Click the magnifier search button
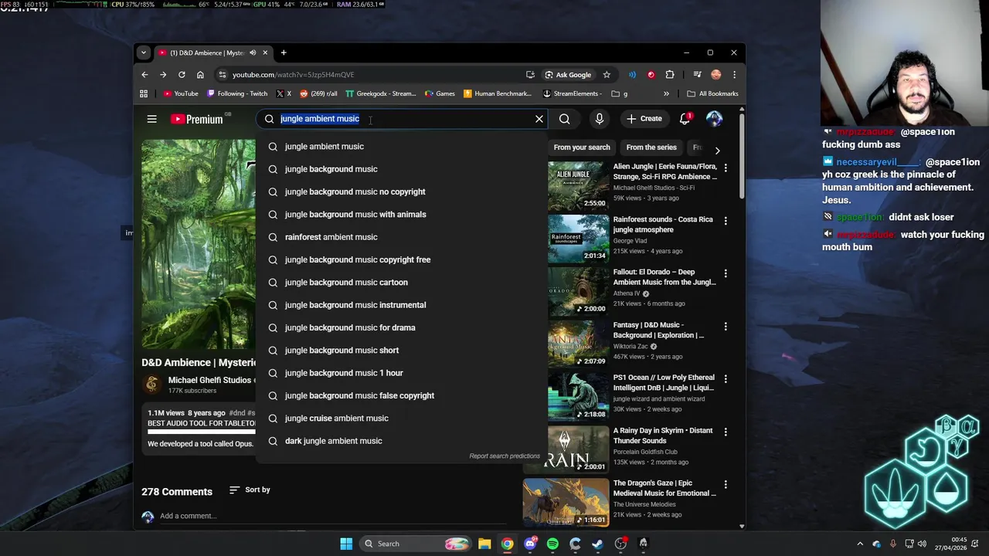 click(x=565, y=119)
